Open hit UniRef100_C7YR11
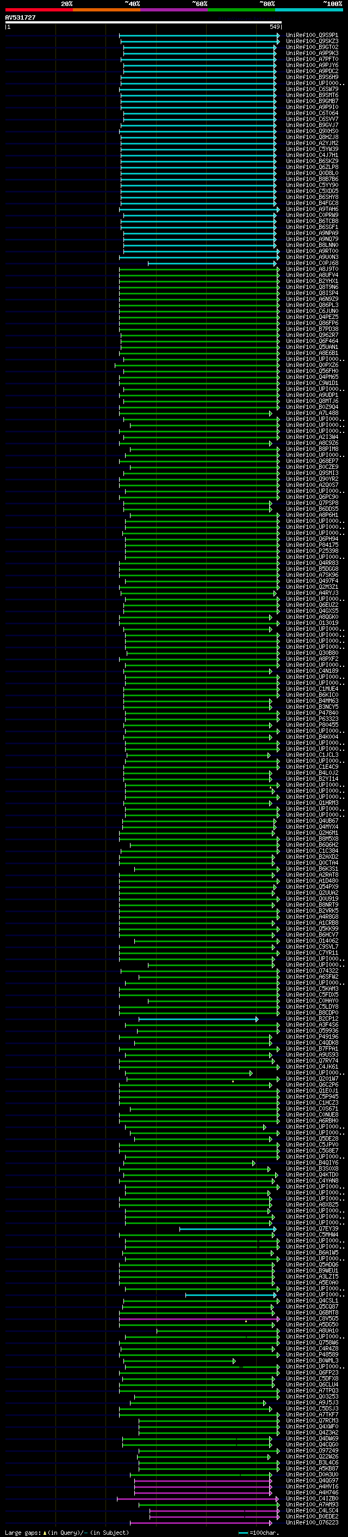This screenshot has width=348, height=1537. coord(312,953)
